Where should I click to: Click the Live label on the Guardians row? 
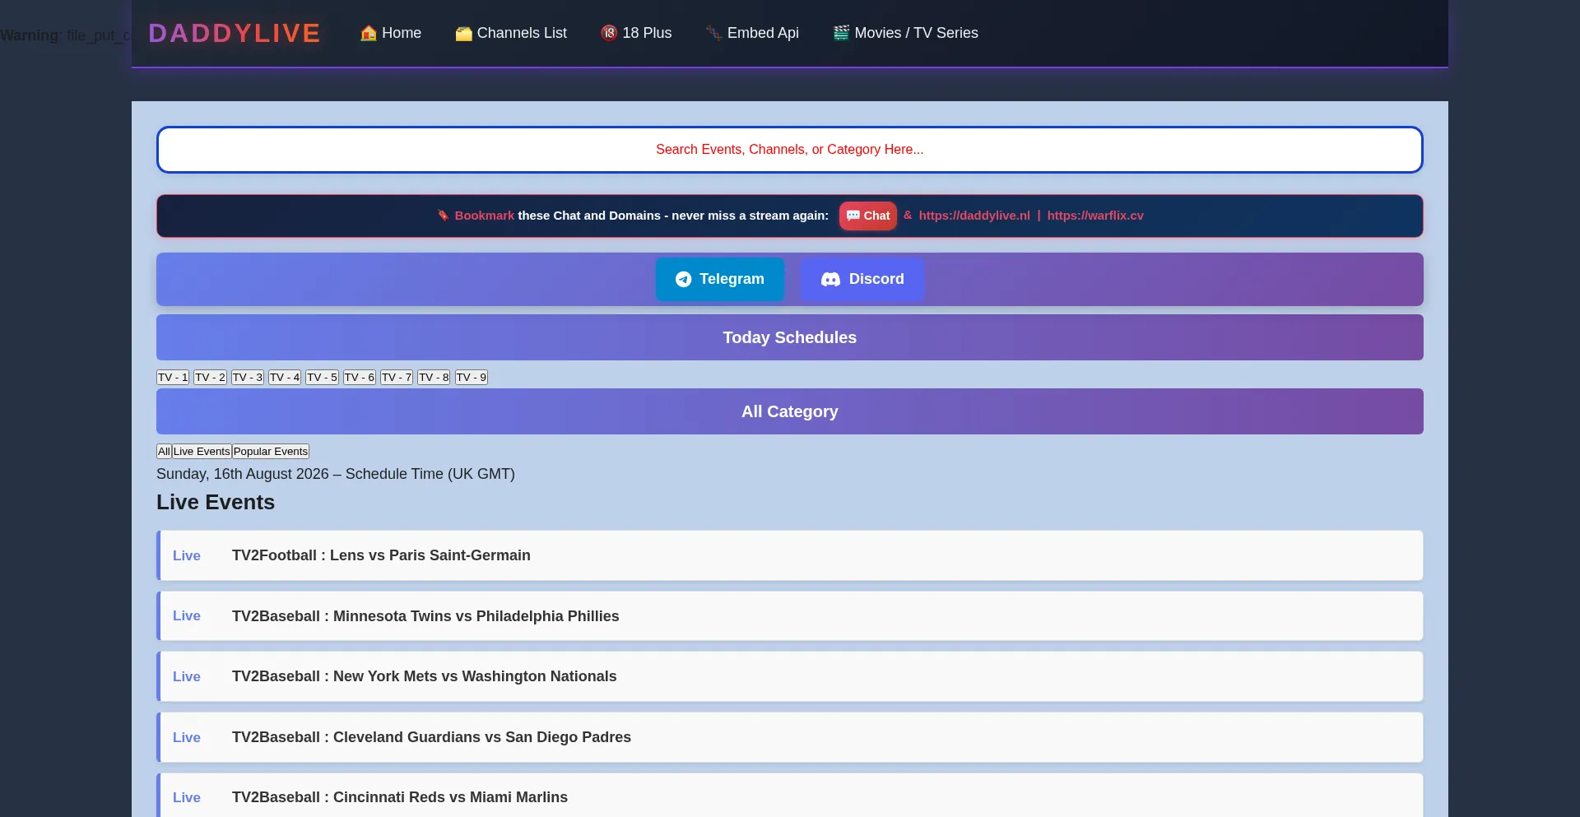(x=187, y=737)
